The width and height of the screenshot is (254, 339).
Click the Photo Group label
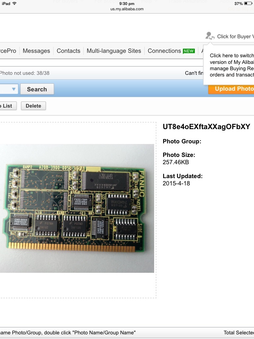coord(182,141)
